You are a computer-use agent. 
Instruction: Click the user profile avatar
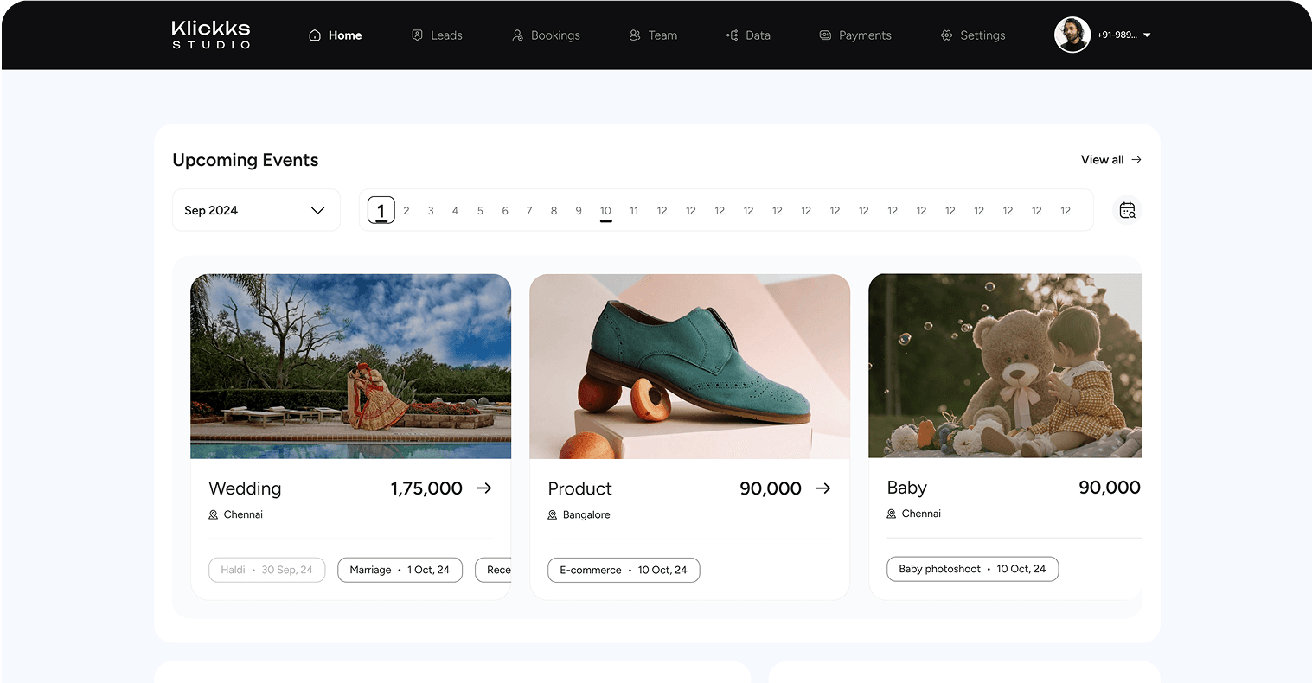1072,35
